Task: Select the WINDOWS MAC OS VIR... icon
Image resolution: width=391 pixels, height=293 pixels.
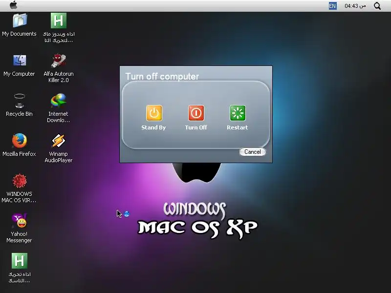Action: (20, 181)
